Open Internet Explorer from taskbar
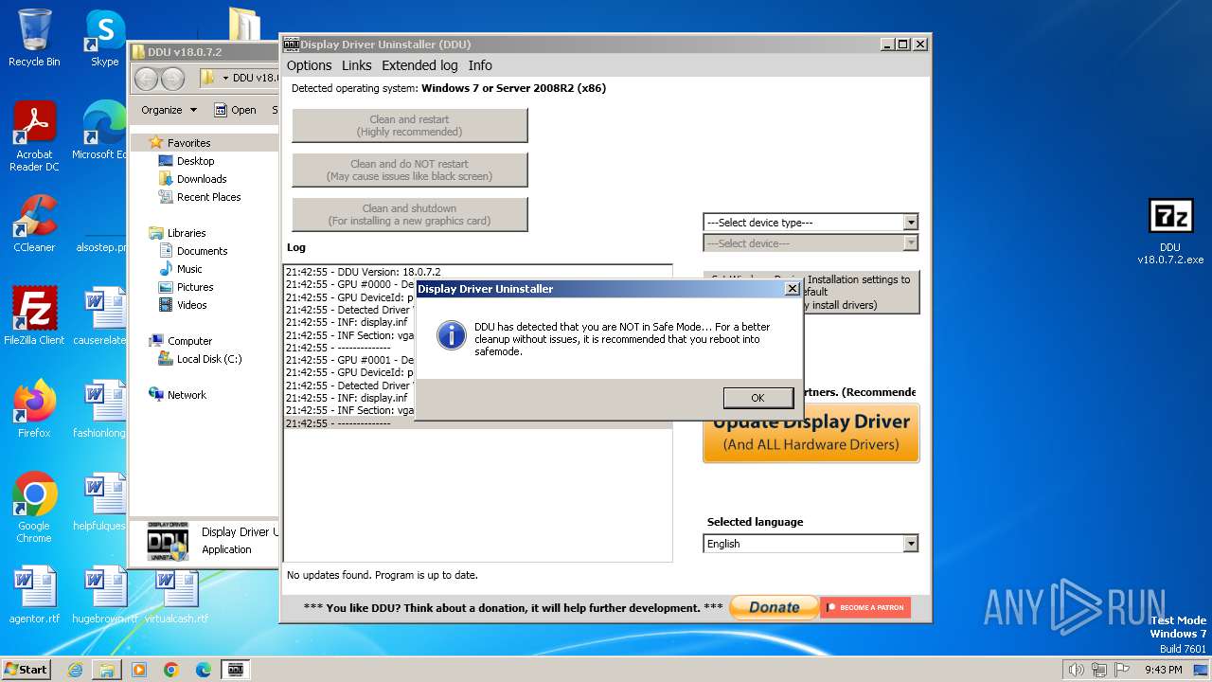The image size is (1212, 682). [75, 670]
